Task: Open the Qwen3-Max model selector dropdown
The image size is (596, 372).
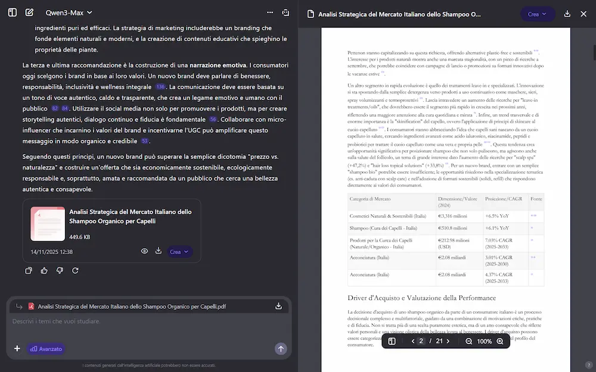Action: click(68, 12)
